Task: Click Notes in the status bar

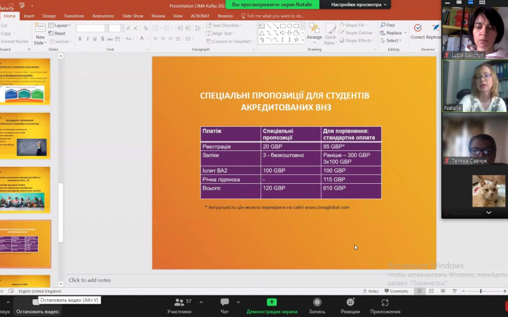Action: [x=371, y=291]
